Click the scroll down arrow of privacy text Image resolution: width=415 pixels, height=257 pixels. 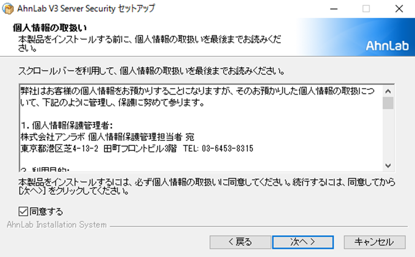(x=388, y=166)
